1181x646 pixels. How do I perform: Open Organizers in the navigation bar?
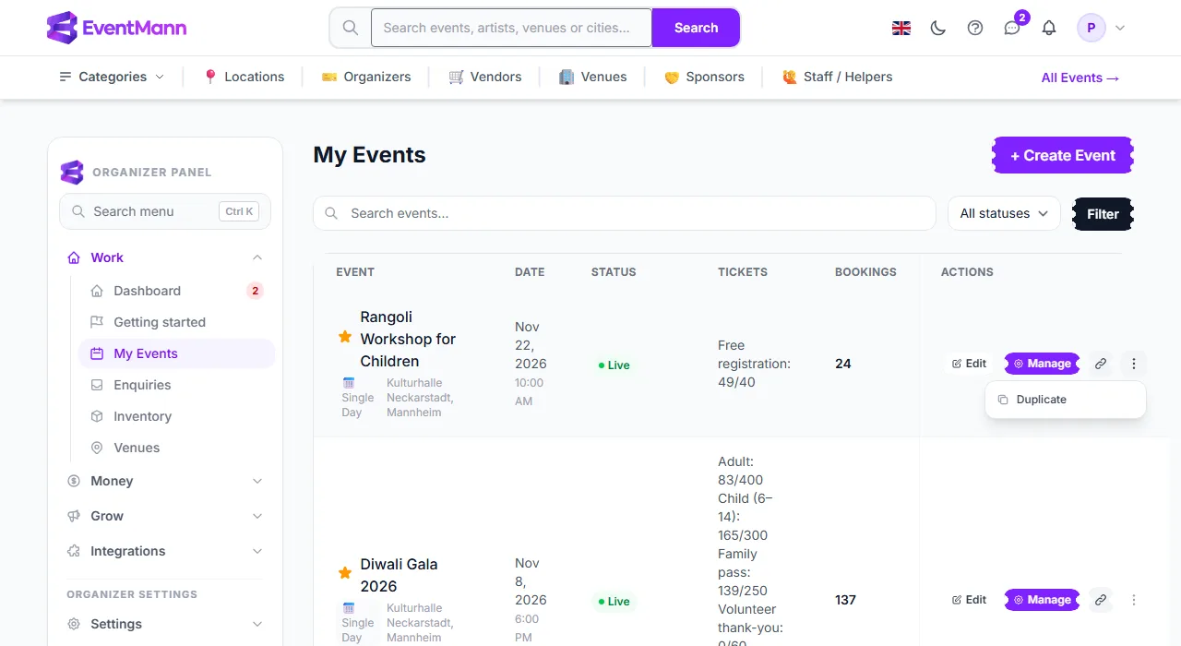(x=366, y=77)
